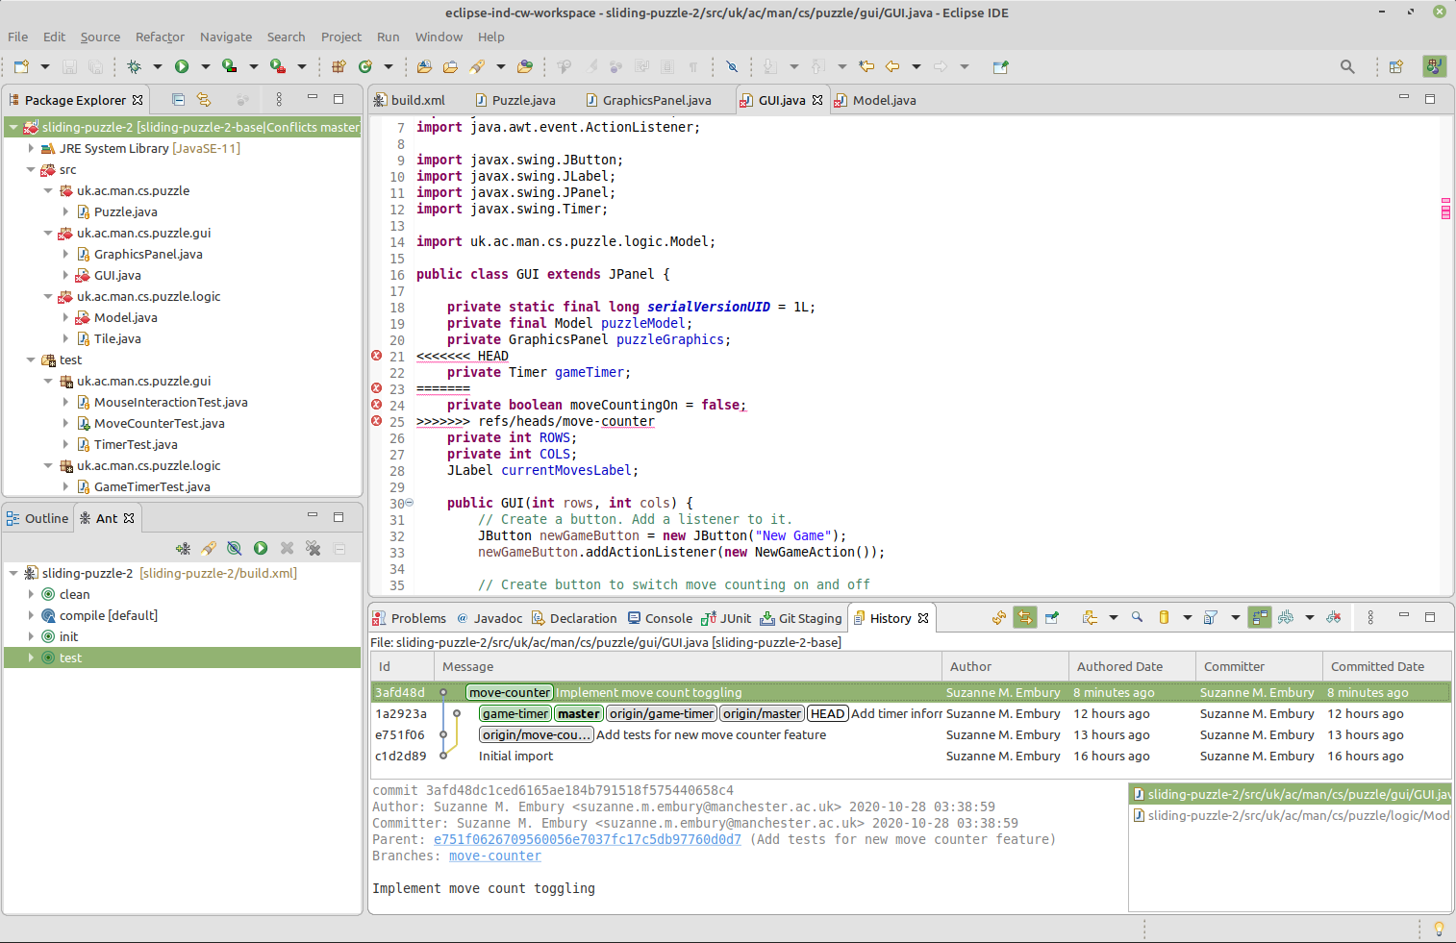Click the Pin this History view icon
Image resolution: width=1456 pixels, height=943 pixels.
coord(1052,617)
